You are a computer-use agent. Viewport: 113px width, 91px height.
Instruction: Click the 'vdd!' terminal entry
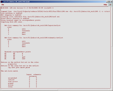(24, 59)
